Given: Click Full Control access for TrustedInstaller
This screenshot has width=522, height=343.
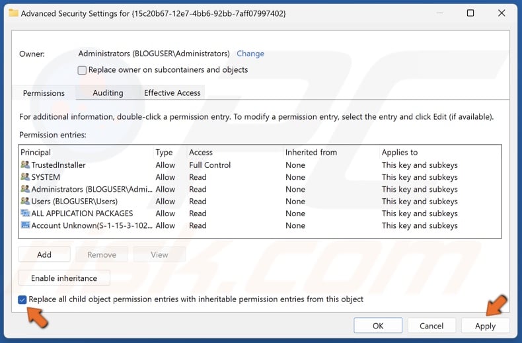Looking at the screenshot, I should pos(209,165).
